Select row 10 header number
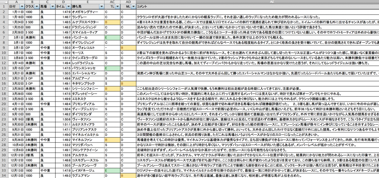The width and height of the screenshot is (379, 178). (x=4, y=53)
